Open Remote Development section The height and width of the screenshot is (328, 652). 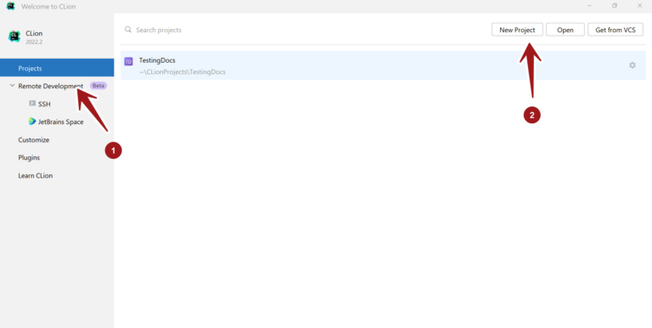[x=51, y=86]
